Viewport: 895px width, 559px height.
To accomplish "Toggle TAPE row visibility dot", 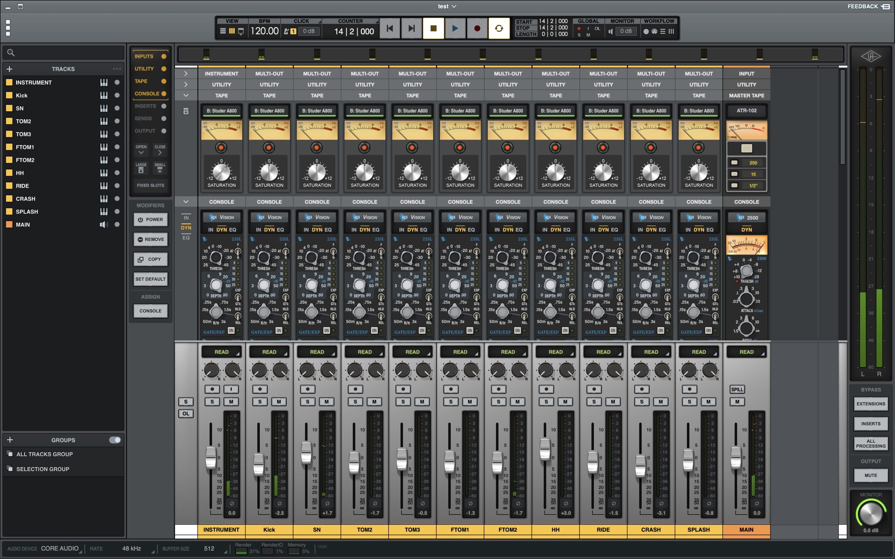I will click(x=164, y=81).
